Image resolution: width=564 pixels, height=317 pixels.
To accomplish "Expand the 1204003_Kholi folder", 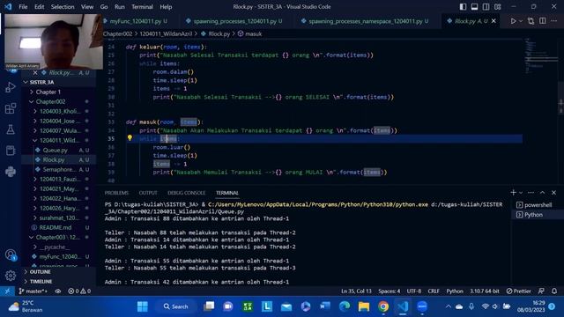I will tap(59, 112).
